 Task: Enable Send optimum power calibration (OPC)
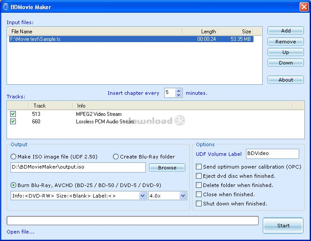(x=199, y=166)
